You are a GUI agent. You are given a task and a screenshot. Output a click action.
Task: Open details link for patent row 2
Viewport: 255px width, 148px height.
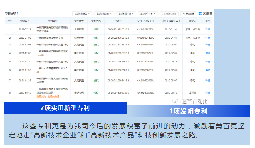207,37
